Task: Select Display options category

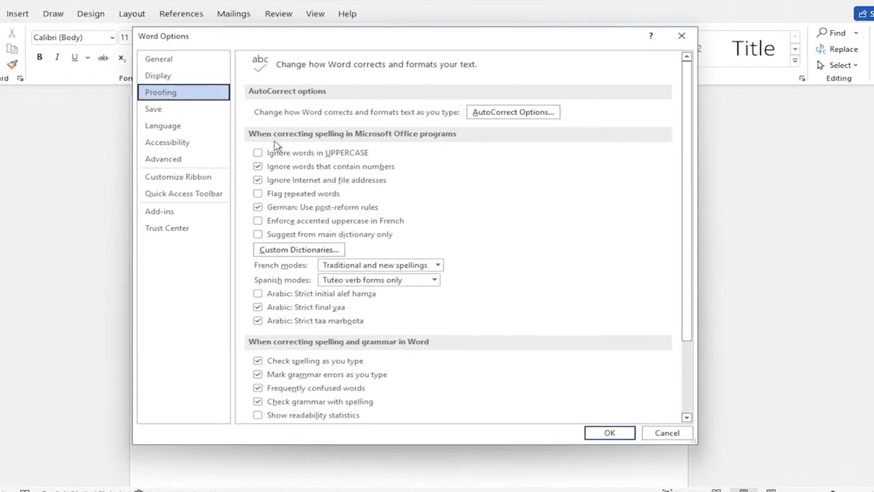Action: (184, 76)
